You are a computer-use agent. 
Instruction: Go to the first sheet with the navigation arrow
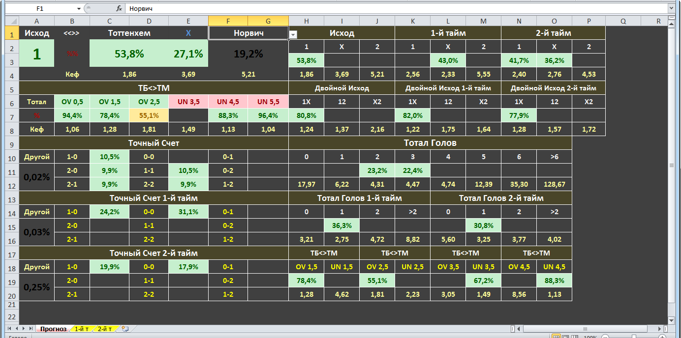tap(9, 328)
